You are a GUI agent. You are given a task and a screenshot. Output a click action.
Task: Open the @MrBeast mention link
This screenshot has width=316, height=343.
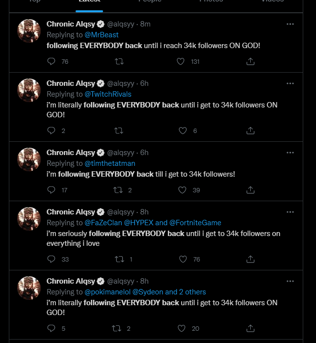pyautogui.click(x=102, y=35)
